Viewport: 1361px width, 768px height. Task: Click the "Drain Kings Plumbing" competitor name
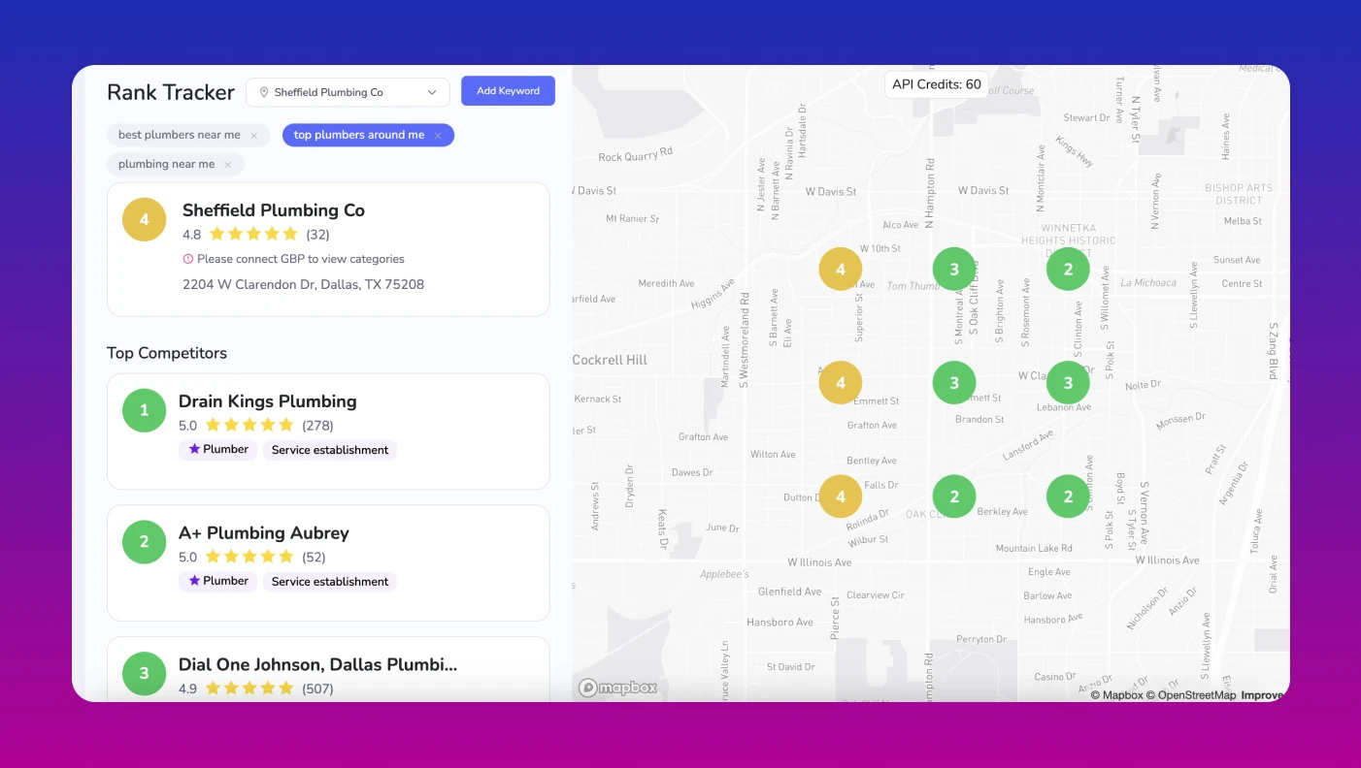tap(268, 401)
